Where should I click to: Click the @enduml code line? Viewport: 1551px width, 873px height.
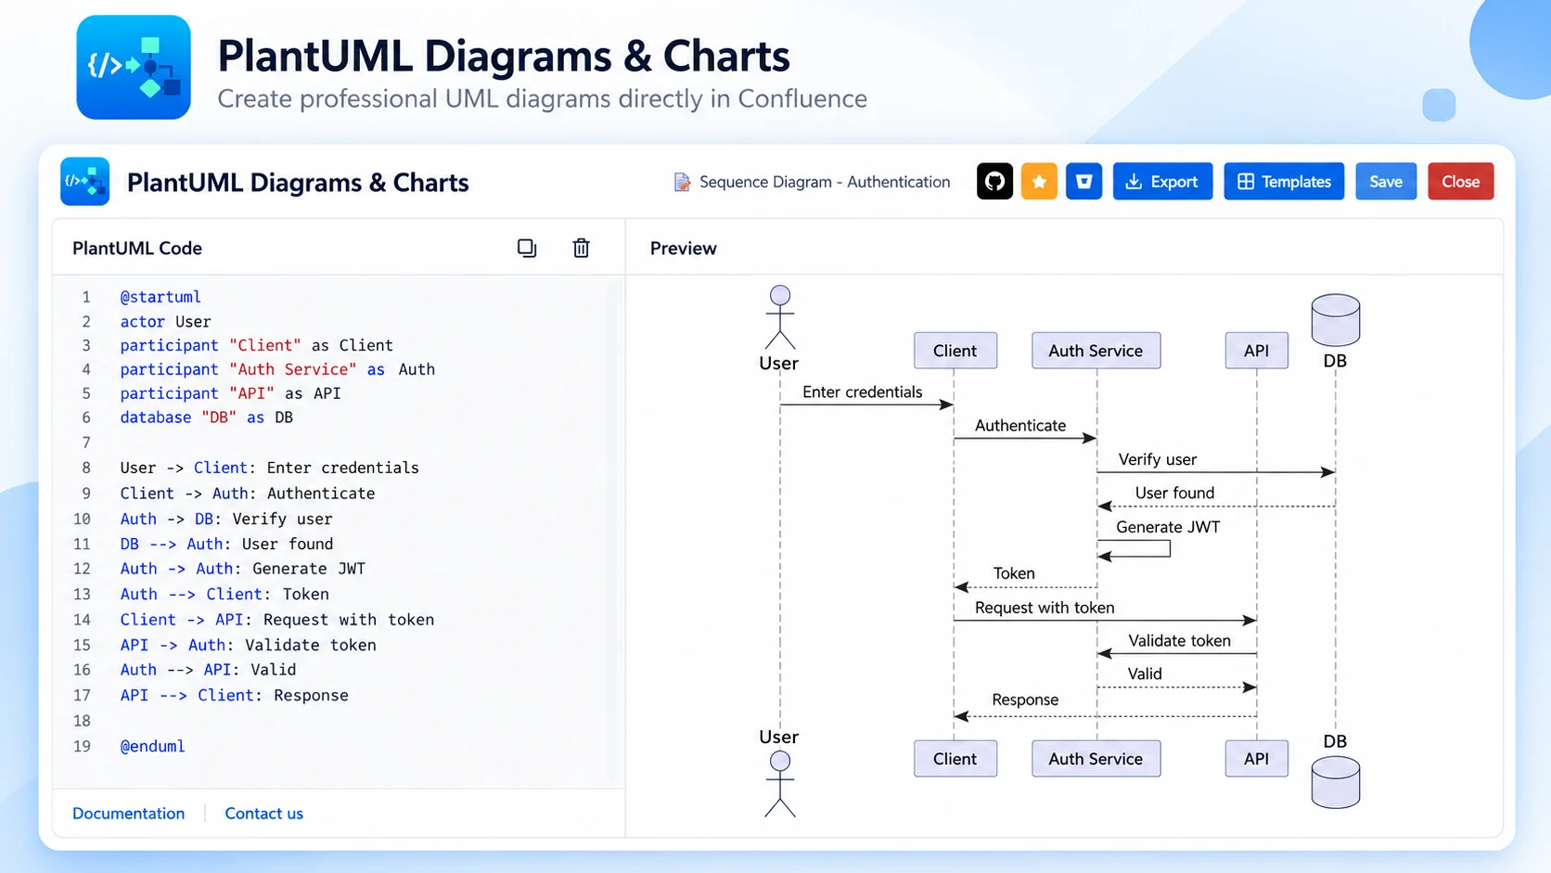[x=152, y=746]
